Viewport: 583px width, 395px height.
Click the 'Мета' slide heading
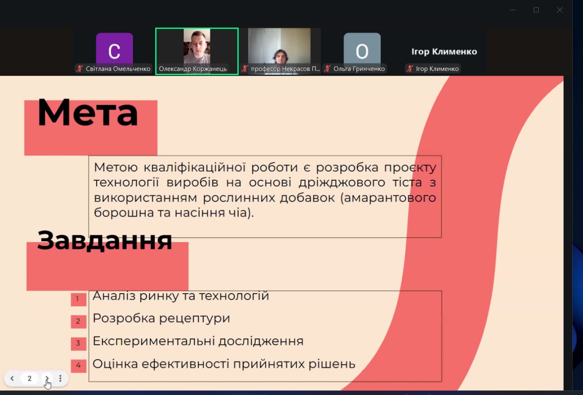pos(87,112)
